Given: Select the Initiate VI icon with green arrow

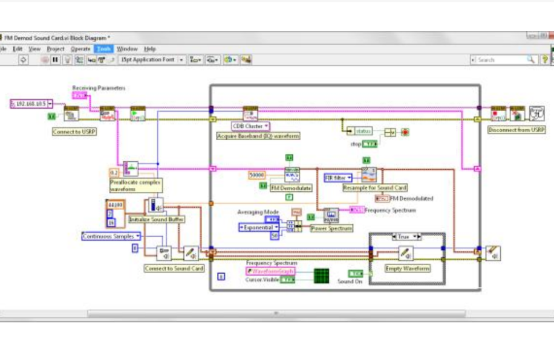Looking at the screenshot, I should (138, 114).
